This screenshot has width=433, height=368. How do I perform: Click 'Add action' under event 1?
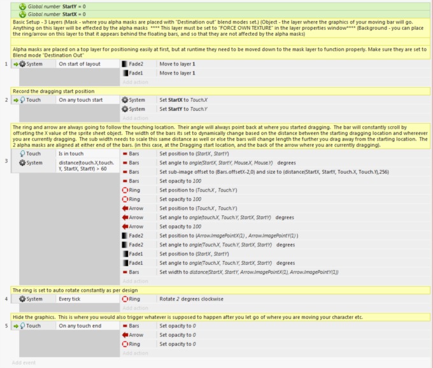pos(135,82)
